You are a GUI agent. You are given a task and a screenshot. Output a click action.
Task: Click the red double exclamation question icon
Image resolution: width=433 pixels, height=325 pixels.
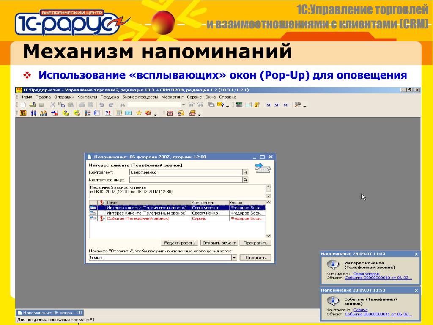tap(108, 113)
